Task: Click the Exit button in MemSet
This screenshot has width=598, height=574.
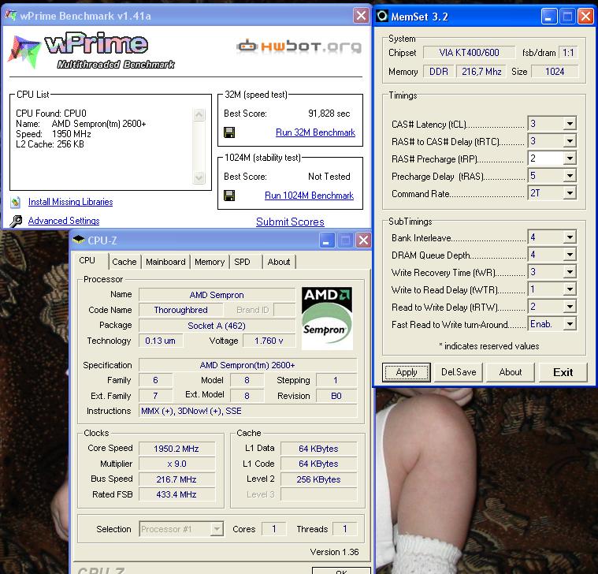Action: 563,372
